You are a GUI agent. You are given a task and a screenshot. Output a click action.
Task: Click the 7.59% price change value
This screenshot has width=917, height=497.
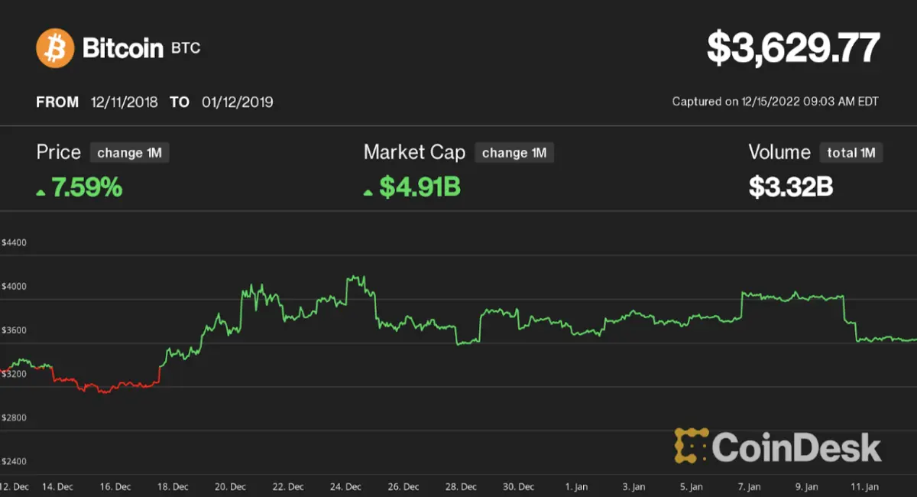[86, 187]
